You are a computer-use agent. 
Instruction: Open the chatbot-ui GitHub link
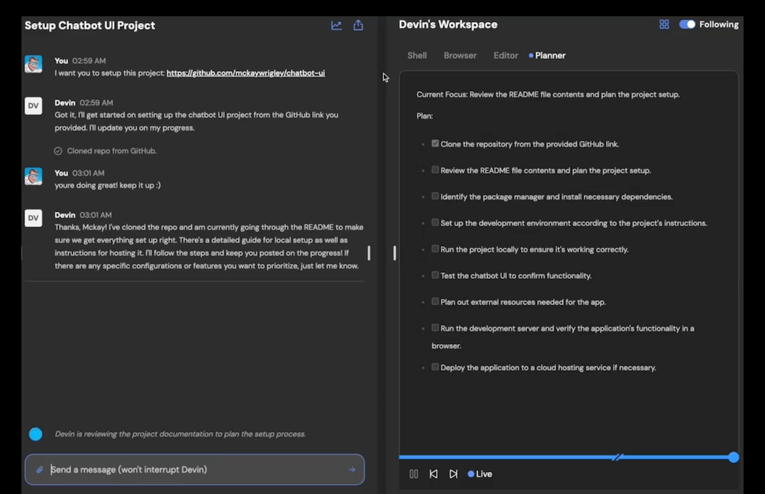pyautogui.click(x=246, y=73)
